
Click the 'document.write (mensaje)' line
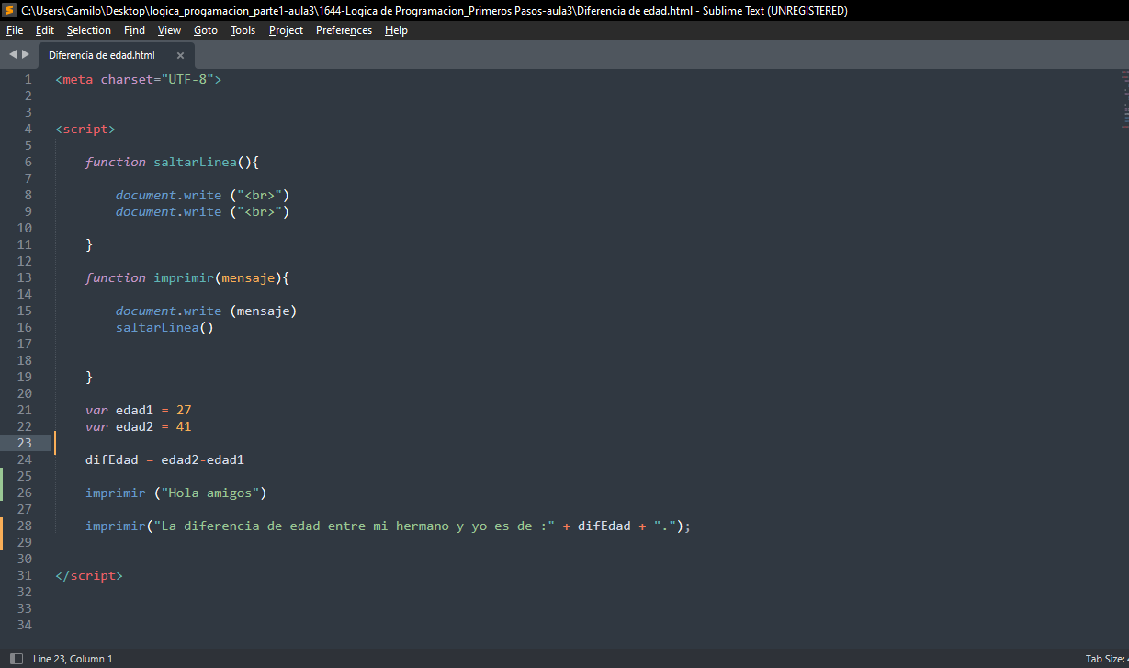pos(207,311)
